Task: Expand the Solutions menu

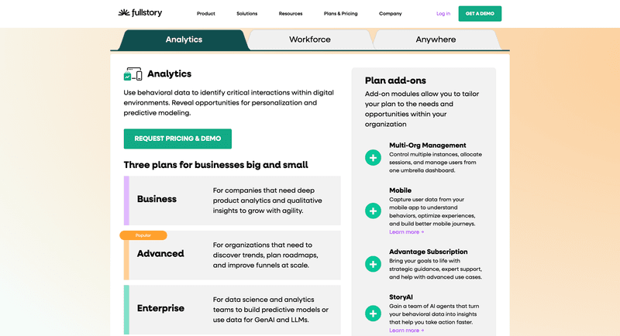Action: coord(247,14)
